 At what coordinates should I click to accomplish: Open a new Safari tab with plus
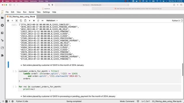coord(178,5)
